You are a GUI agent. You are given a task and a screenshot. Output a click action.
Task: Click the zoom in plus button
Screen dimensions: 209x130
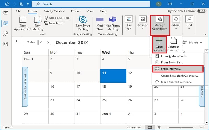(x=195, y=127)
